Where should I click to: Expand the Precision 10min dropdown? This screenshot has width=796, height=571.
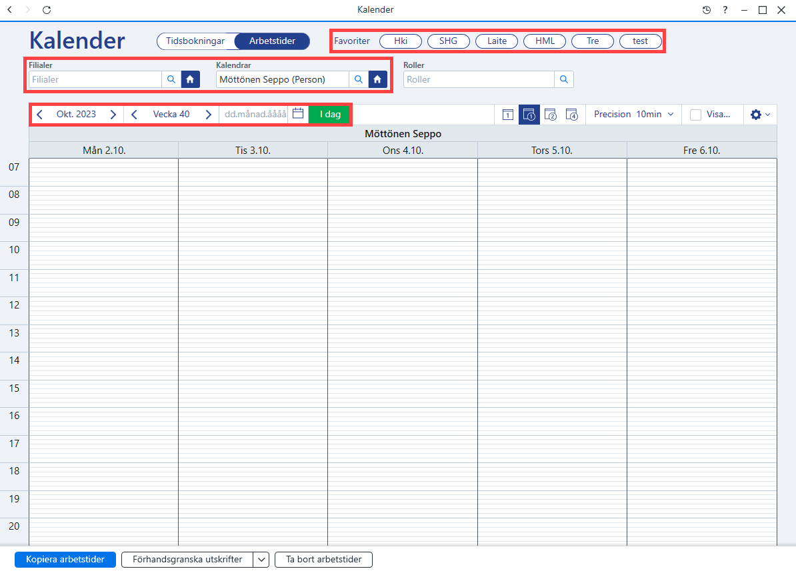634,114
